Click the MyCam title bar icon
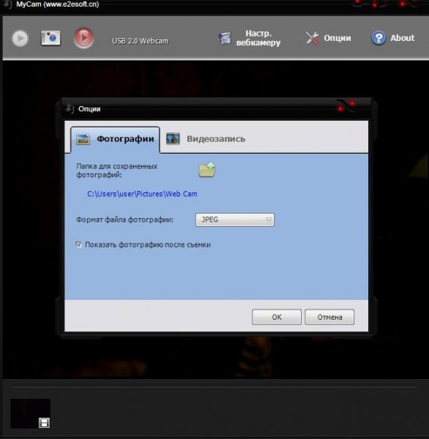Screen dimensions: 429x439 coord(7,4)
